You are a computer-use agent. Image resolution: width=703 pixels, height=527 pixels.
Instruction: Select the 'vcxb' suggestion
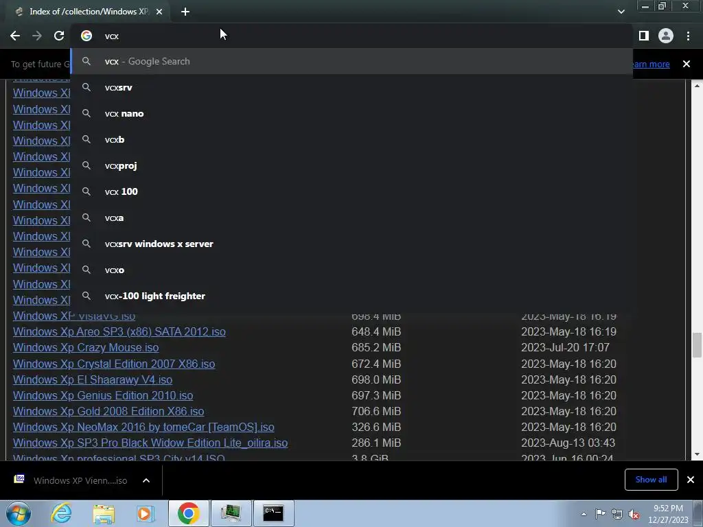click(x=351, y=139)
